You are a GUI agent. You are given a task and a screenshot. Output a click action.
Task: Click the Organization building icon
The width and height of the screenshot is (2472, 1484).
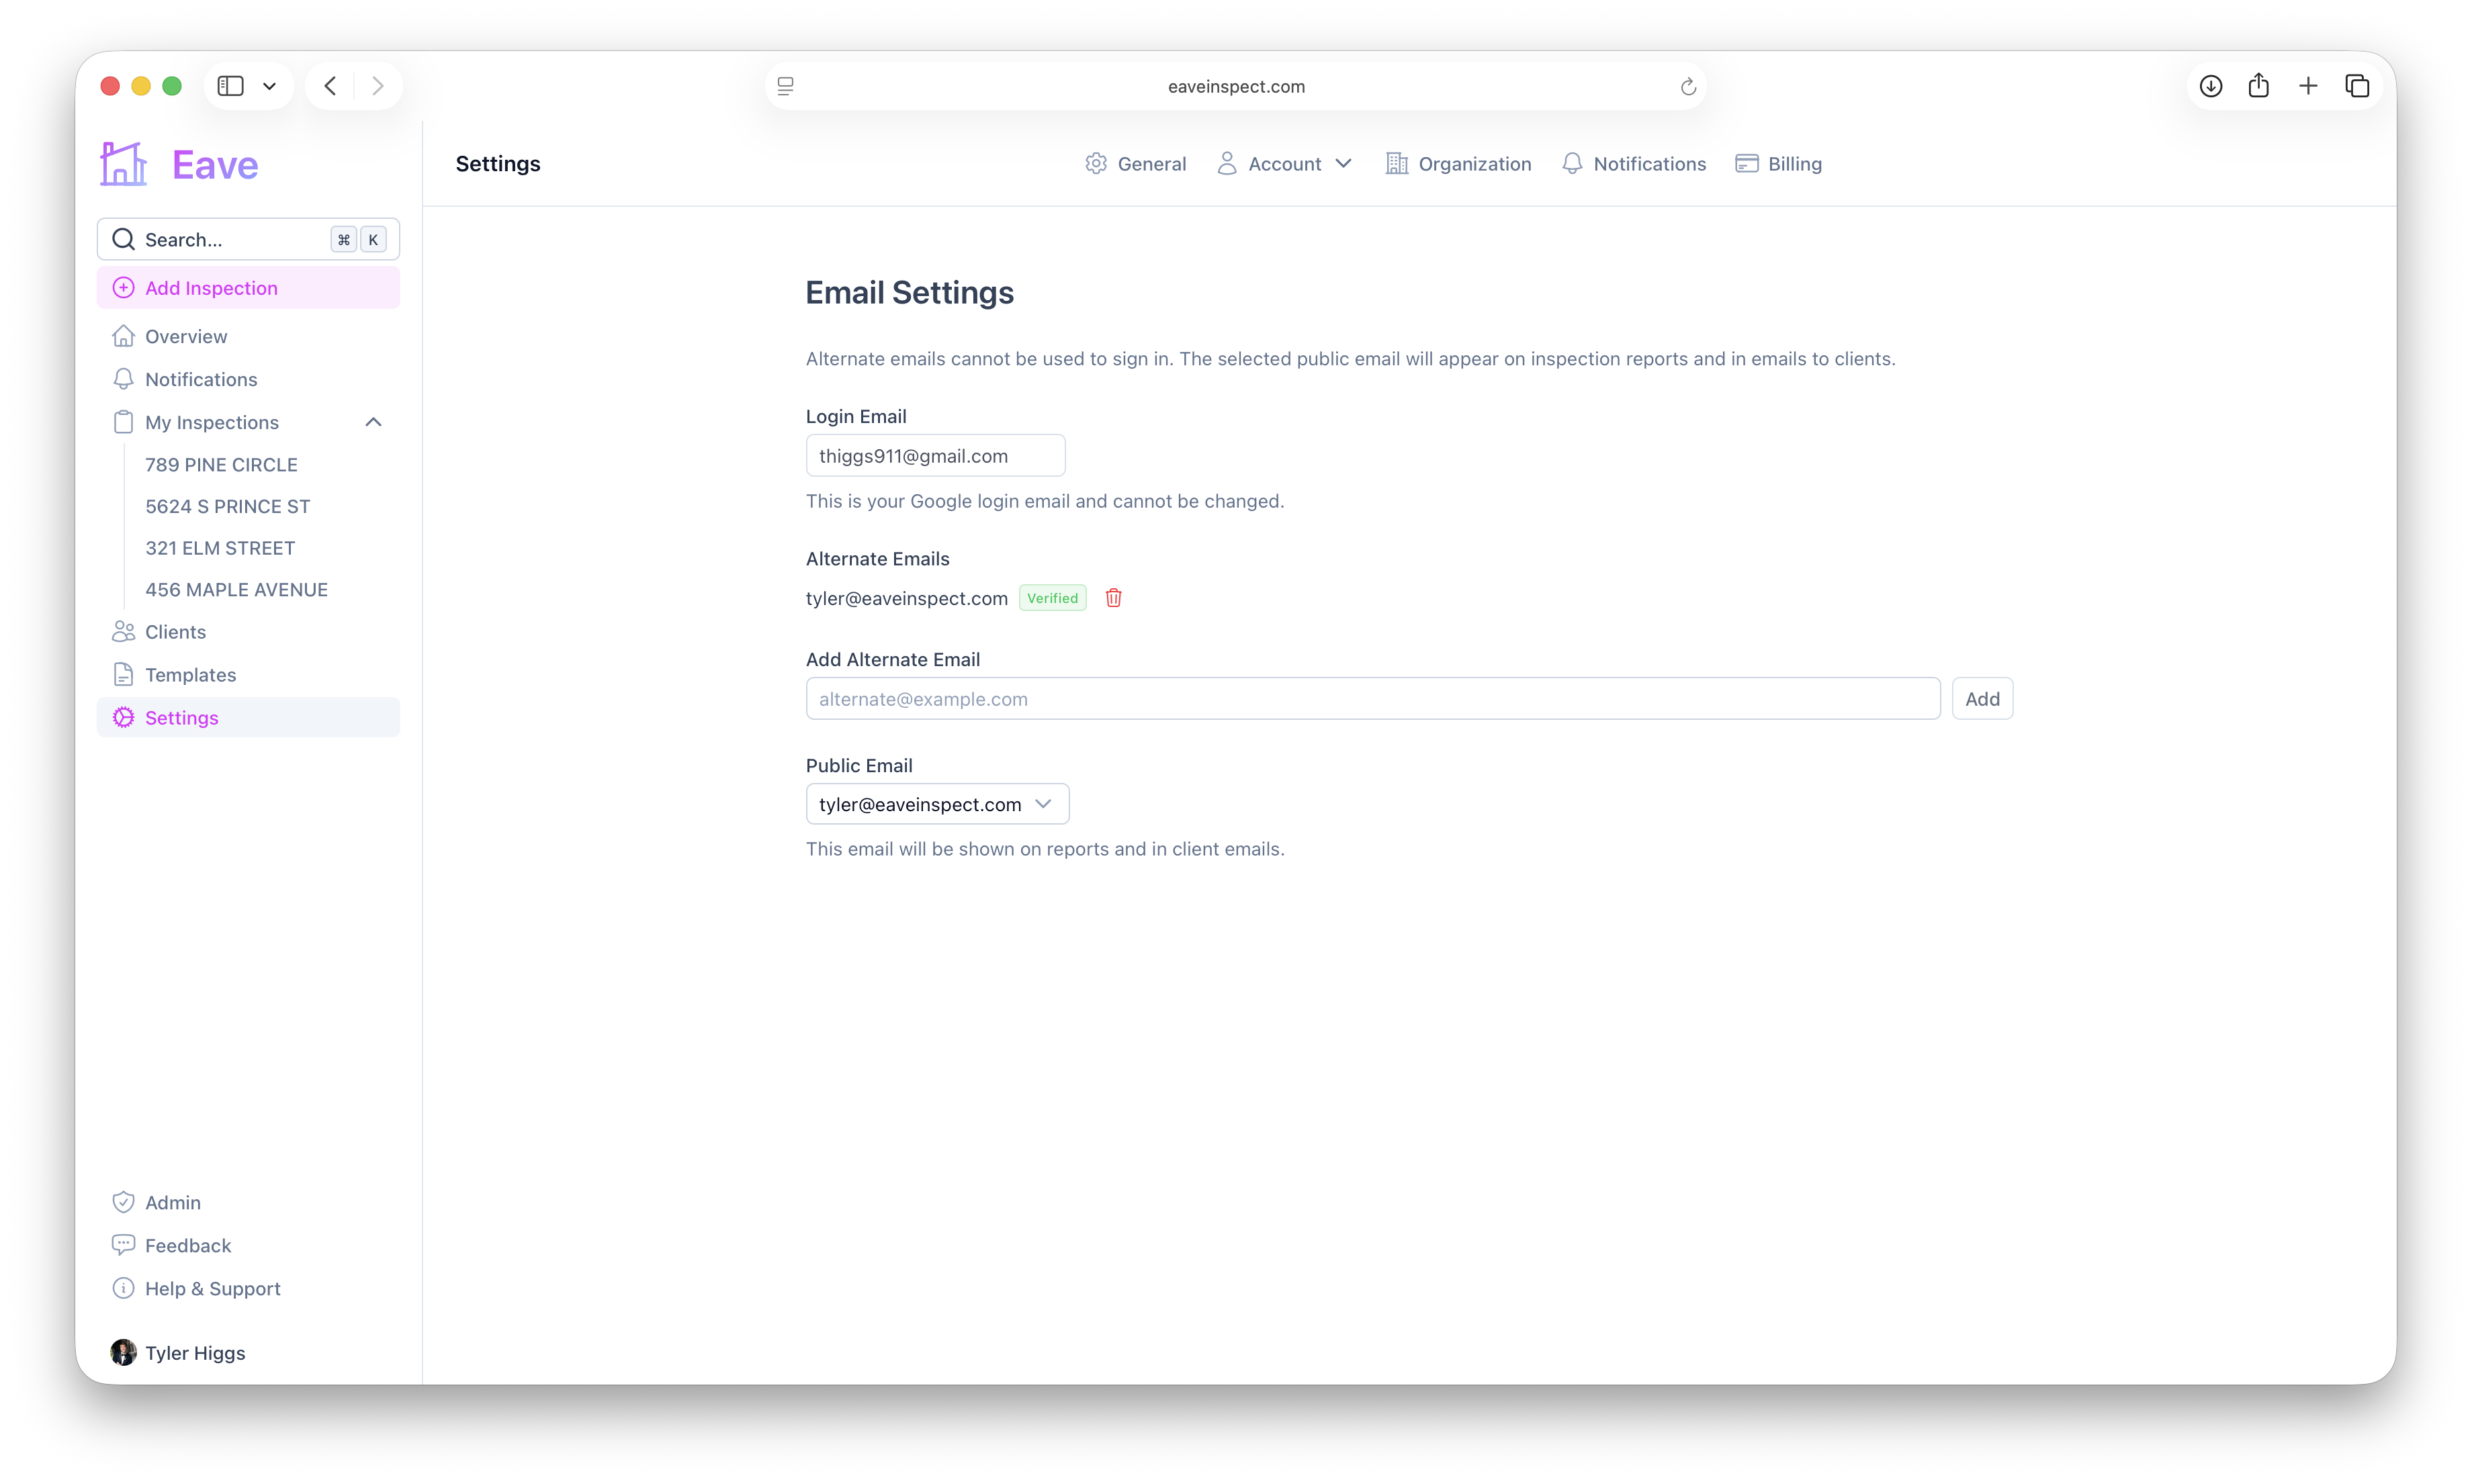pos(1397,163)
